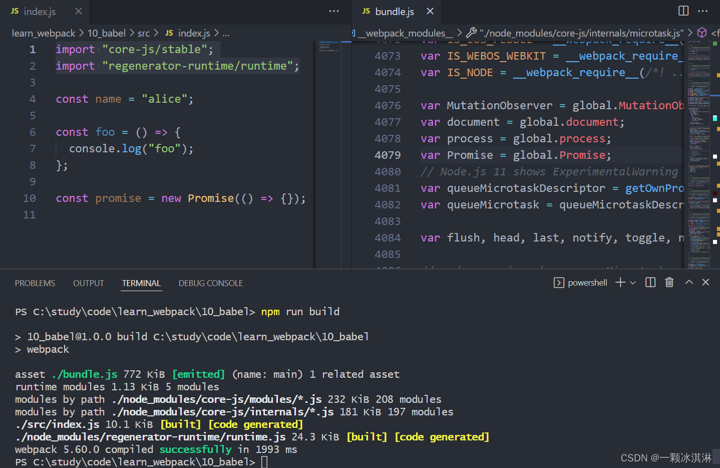This screenshot has width=720, height=468.
Task: Create a new terminal with plus icon
Action: (620, 283)
